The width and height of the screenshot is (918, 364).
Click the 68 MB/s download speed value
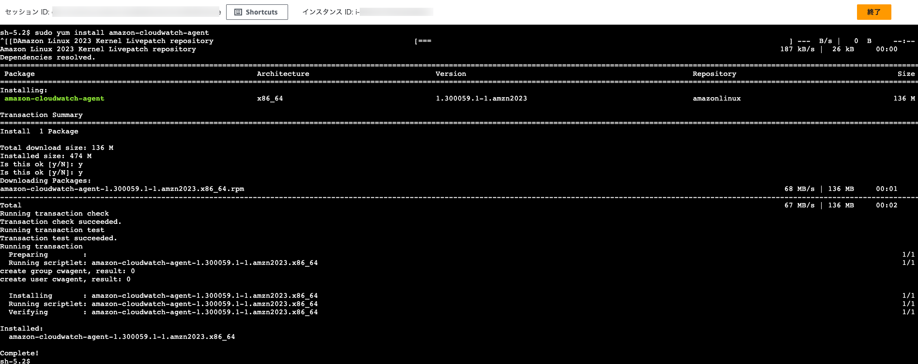pyautogui.click(x=799, y=189)
